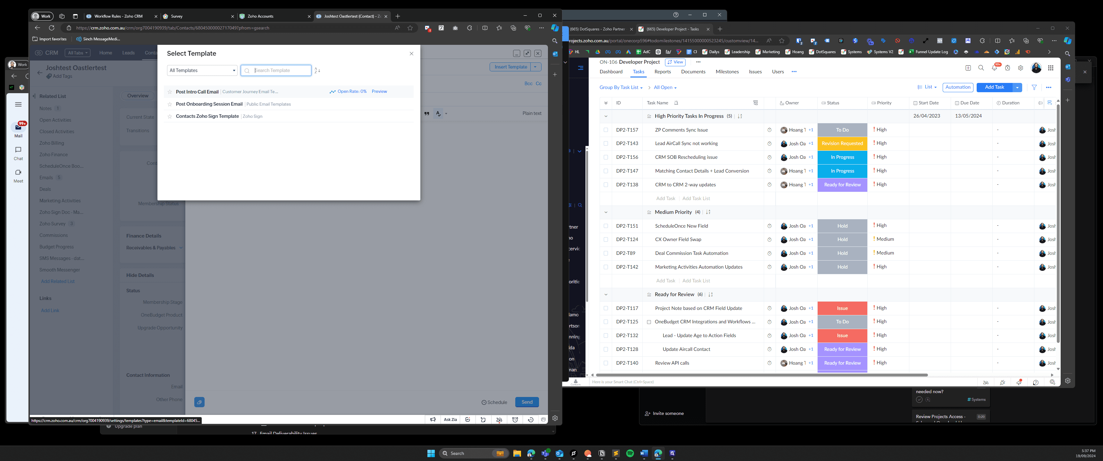1103x461 pixels.
Task: Open the filter icon in Projects tasks
Action: (1034, 87)
